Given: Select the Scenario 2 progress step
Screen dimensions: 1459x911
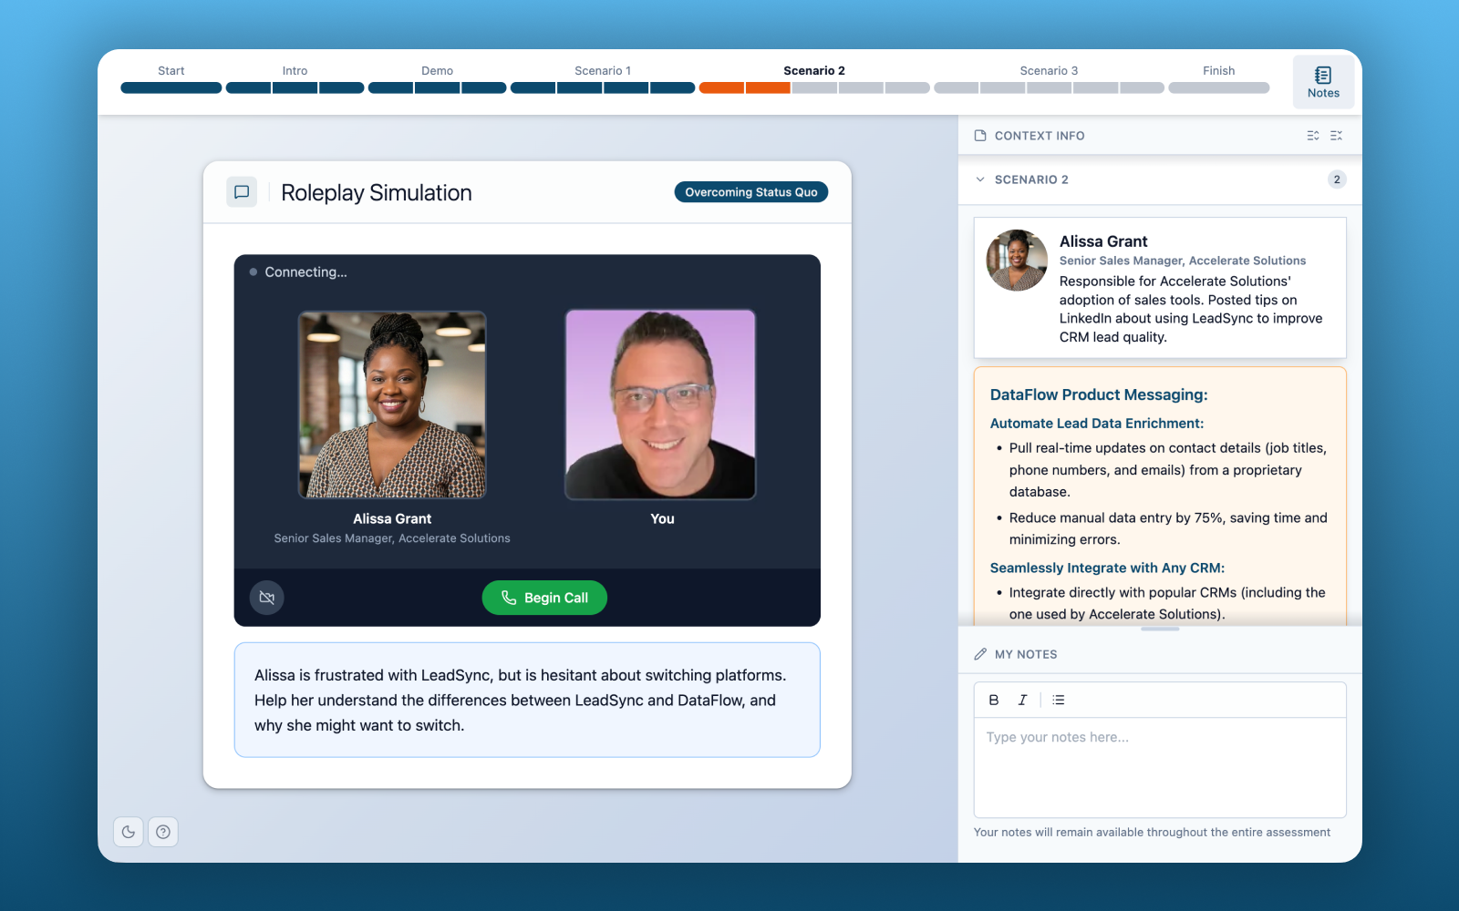Looking at the screenshot, I should click(814, 70).
